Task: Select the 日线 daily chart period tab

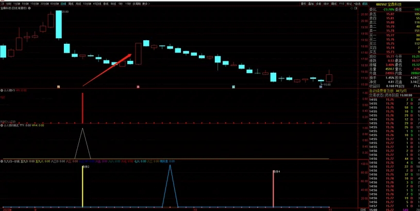Action: 63,3
